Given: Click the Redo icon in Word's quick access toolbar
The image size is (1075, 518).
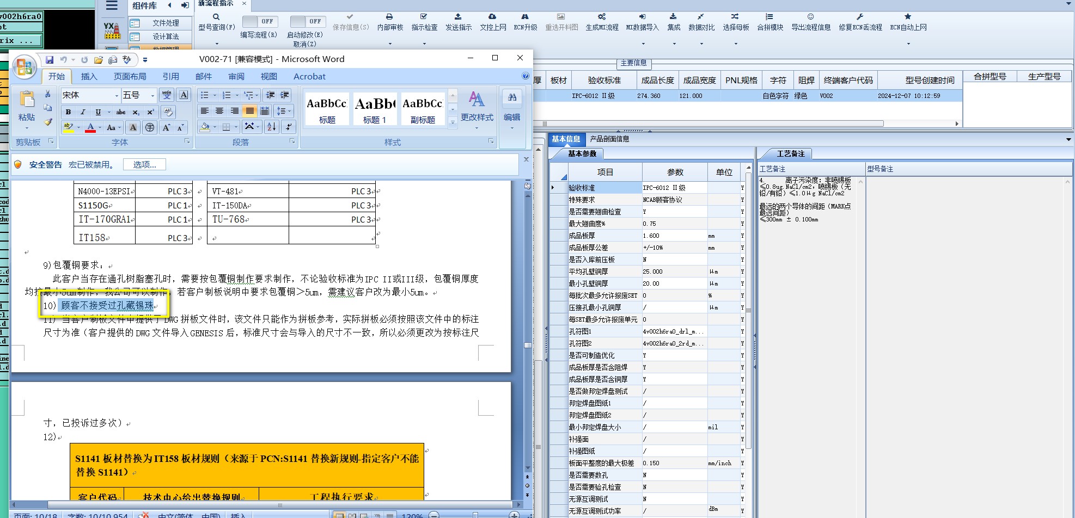Looking at the screenshot, I should click(x=84, y=59).
